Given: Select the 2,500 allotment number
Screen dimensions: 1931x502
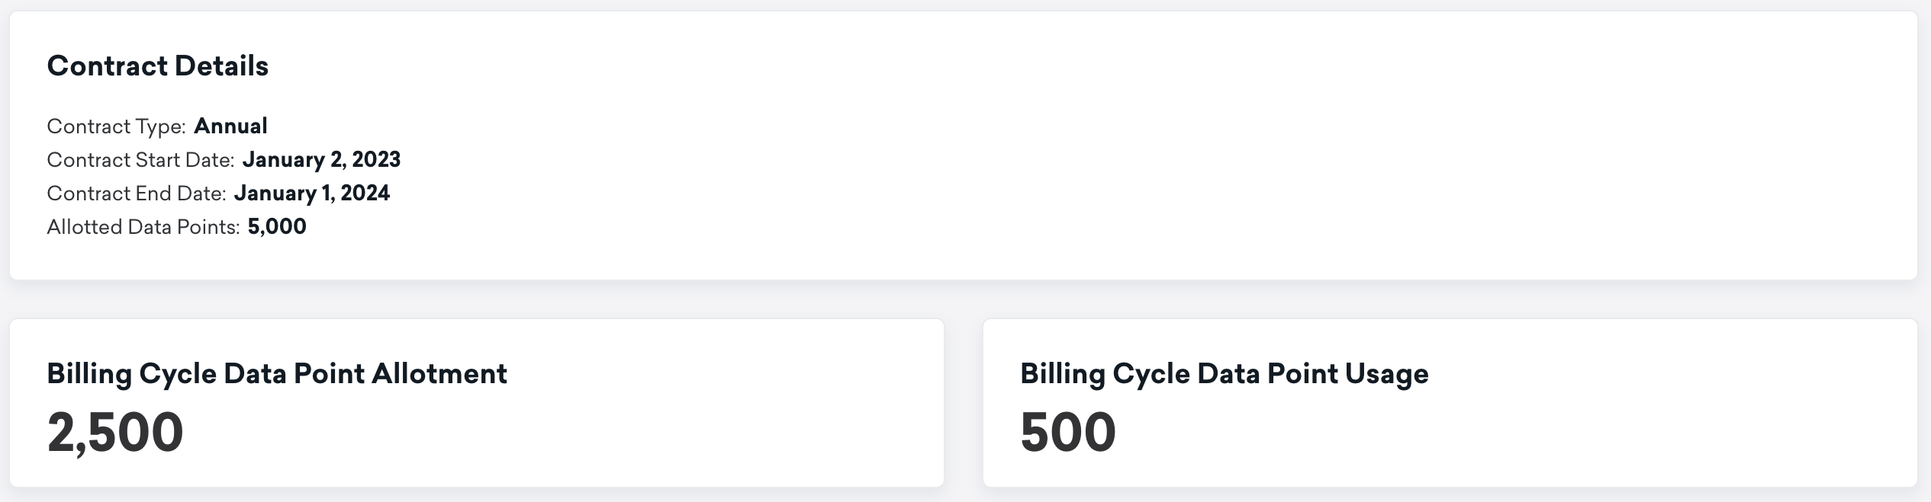Looking at the screenshot, I should [x=115, y=433].
